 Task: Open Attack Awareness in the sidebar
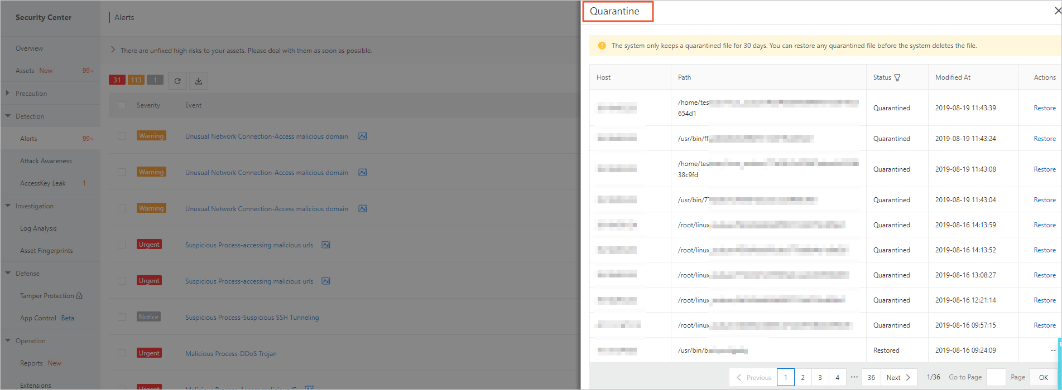(46, 161)
